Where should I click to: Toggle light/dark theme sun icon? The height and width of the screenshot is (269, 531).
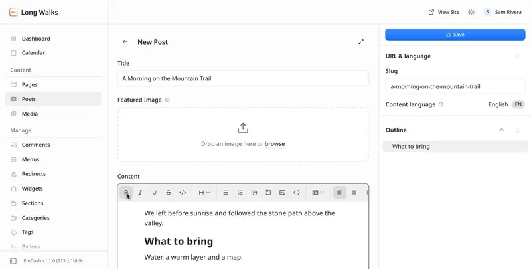point(471,12)
